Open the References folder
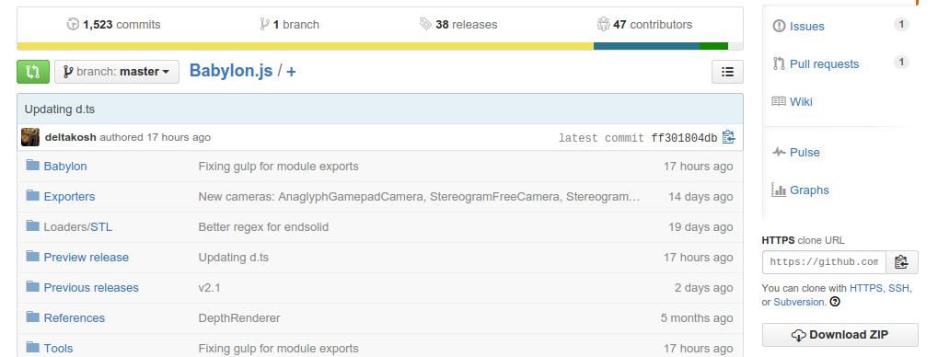Image resolution: width=938 pixels, height=357 pixels. pos(75,318)
